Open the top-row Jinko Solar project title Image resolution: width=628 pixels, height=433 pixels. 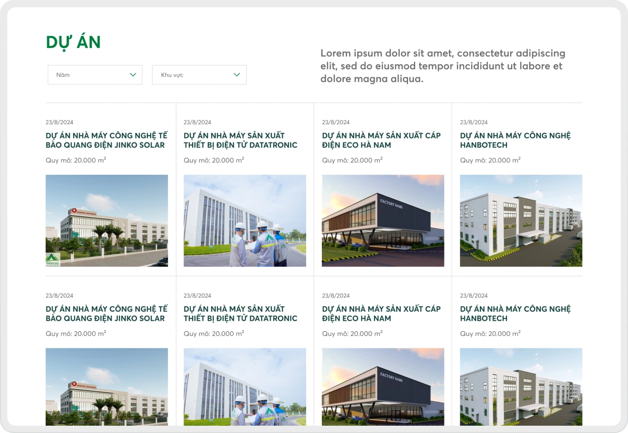106,140
